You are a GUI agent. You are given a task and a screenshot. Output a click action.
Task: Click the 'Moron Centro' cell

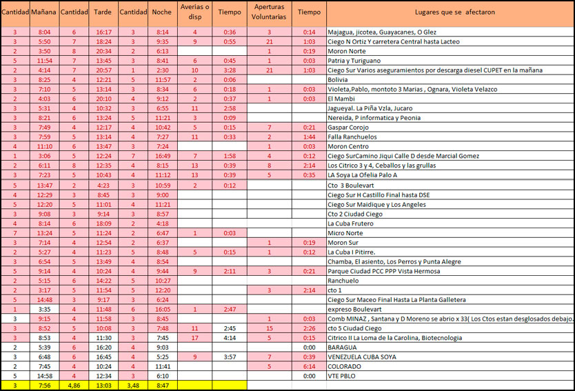tap(450, 146)
